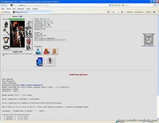Click the chest armor slot
This screenshot has width=159, height=123.
pos(6,40)
